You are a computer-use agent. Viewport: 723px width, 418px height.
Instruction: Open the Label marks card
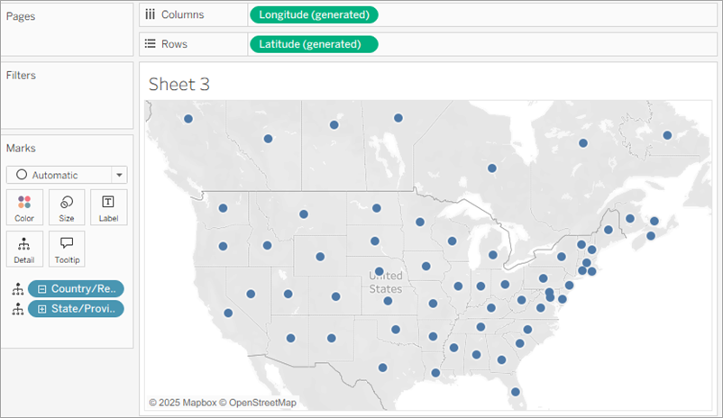(108, 207)
